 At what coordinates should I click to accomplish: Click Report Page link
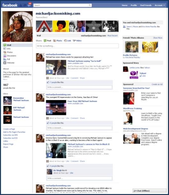tap(8, 144)
